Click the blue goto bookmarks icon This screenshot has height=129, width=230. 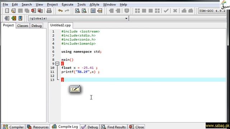(20, 18)
